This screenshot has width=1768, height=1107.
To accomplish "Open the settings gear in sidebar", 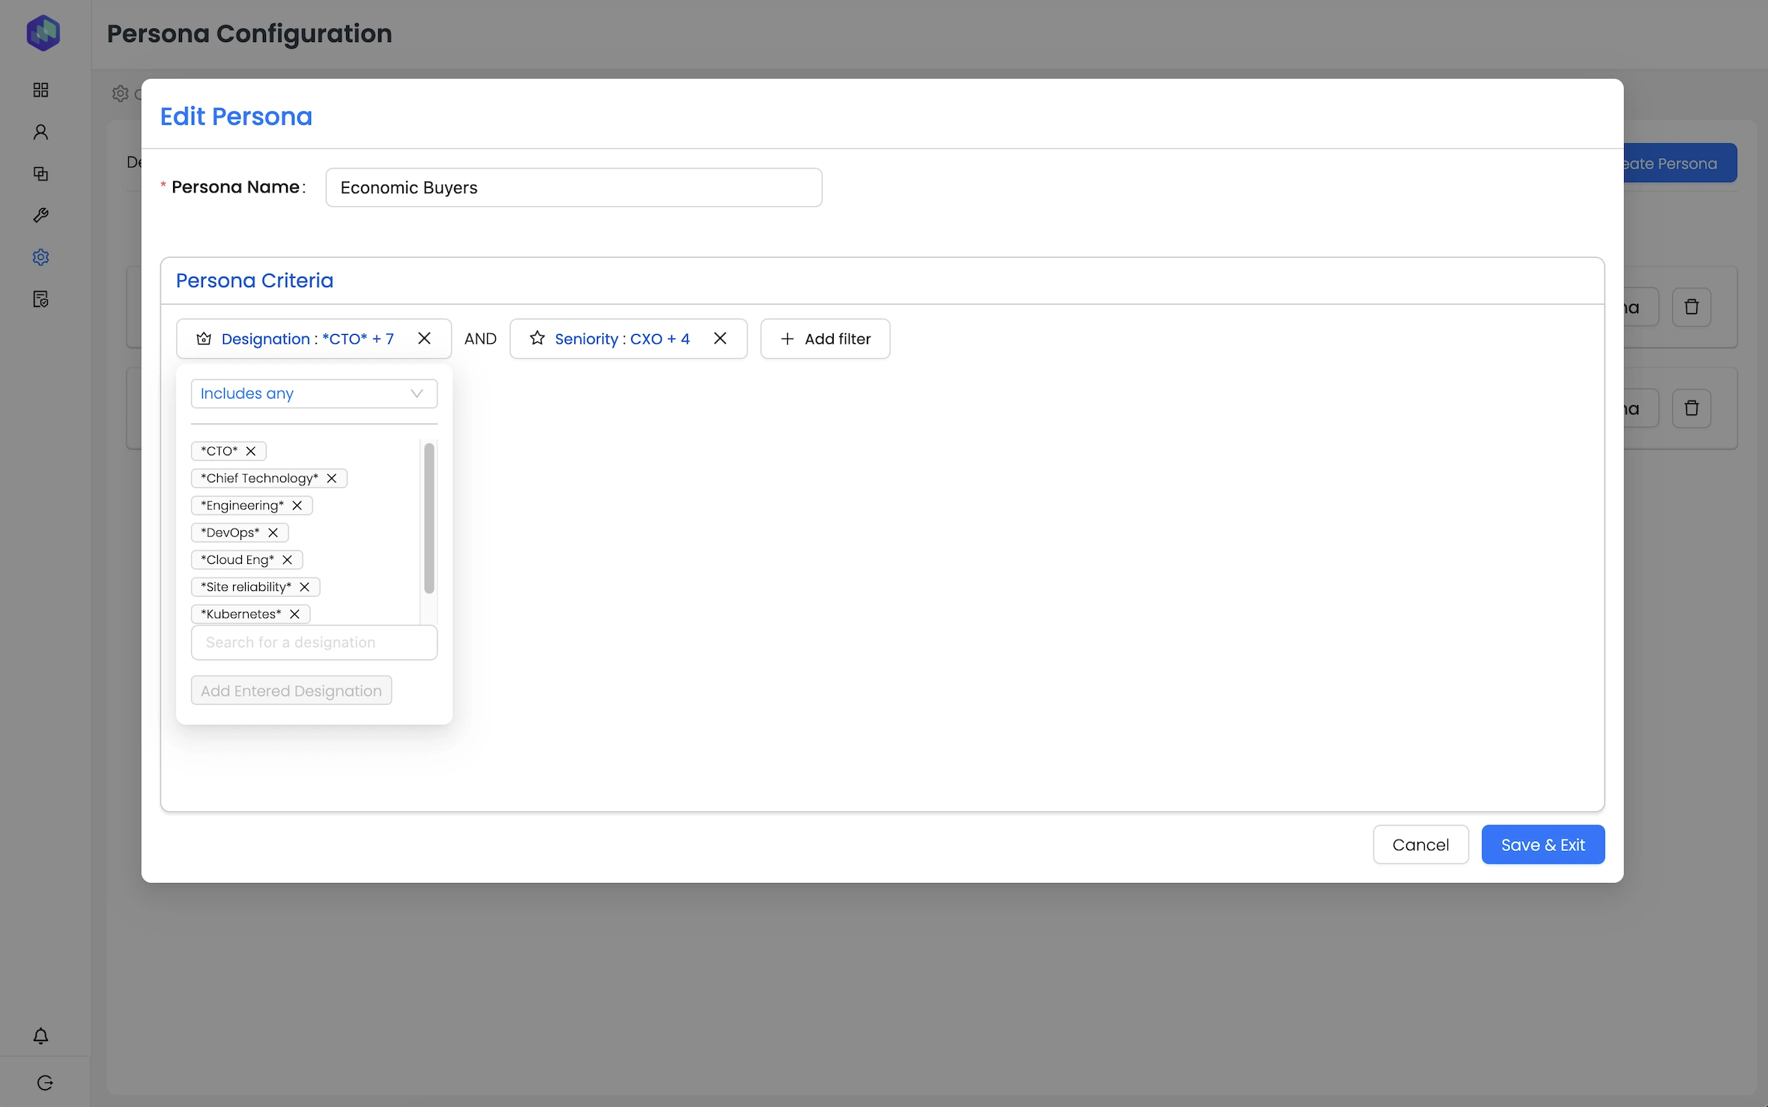I will click(41, 258).
